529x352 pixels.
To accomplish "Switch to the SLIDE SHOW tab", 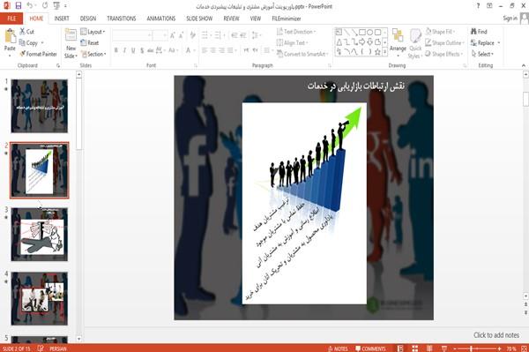I will pyautogui.click(x=199, y=19).
